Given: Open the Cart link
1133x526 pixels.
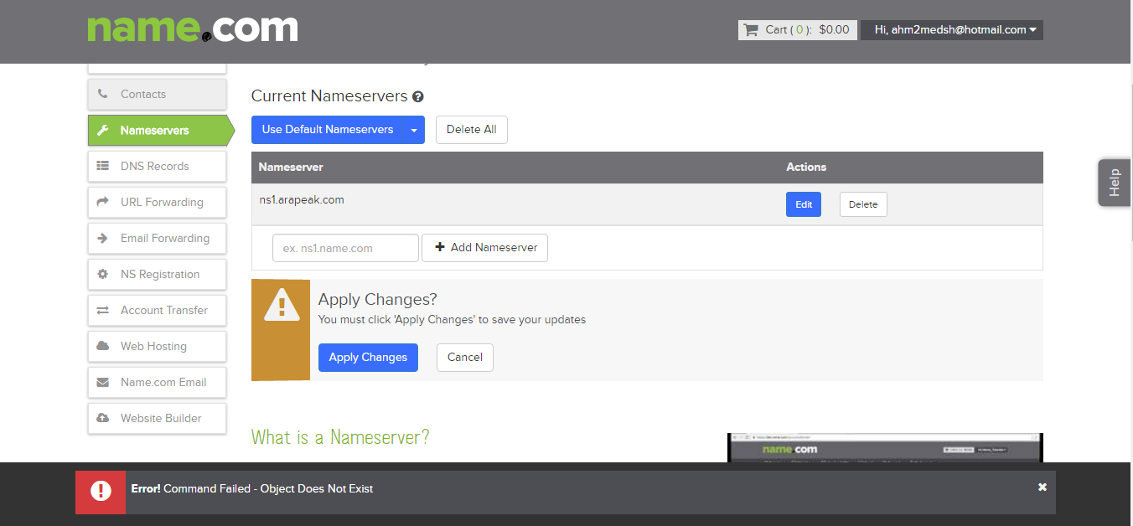Looking at the screenshot, I should [x=798, y=30].
